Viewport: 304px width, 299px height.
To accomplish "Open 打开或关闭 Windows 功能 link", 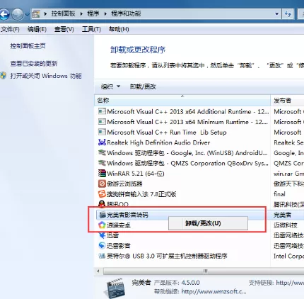I will pyautogui.click(x=46, y=76).
